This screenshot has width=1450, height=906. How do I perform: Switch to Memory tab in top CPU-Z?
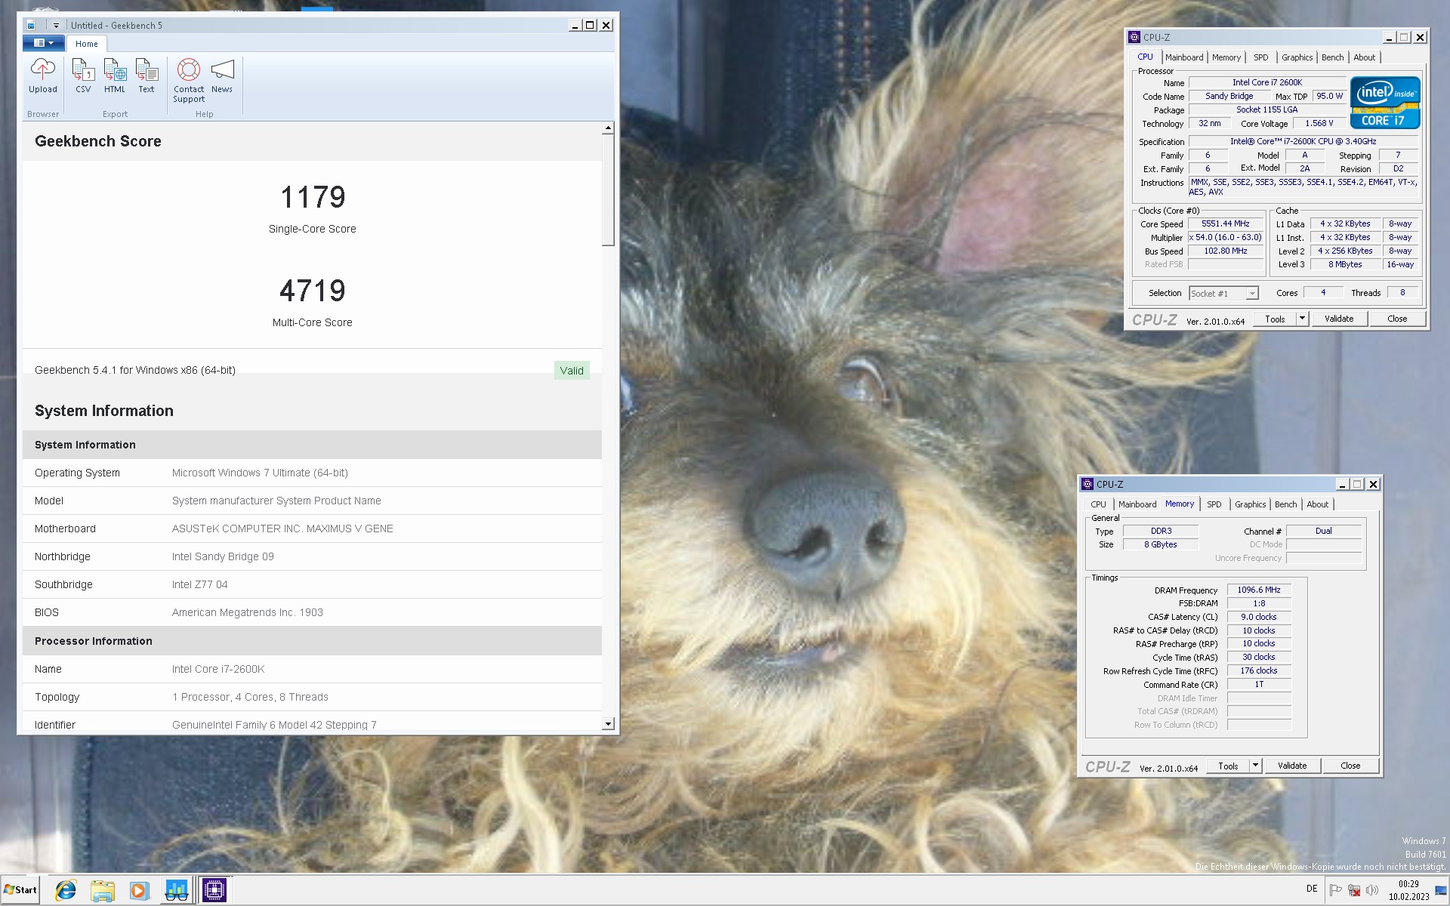[1226, 57]
